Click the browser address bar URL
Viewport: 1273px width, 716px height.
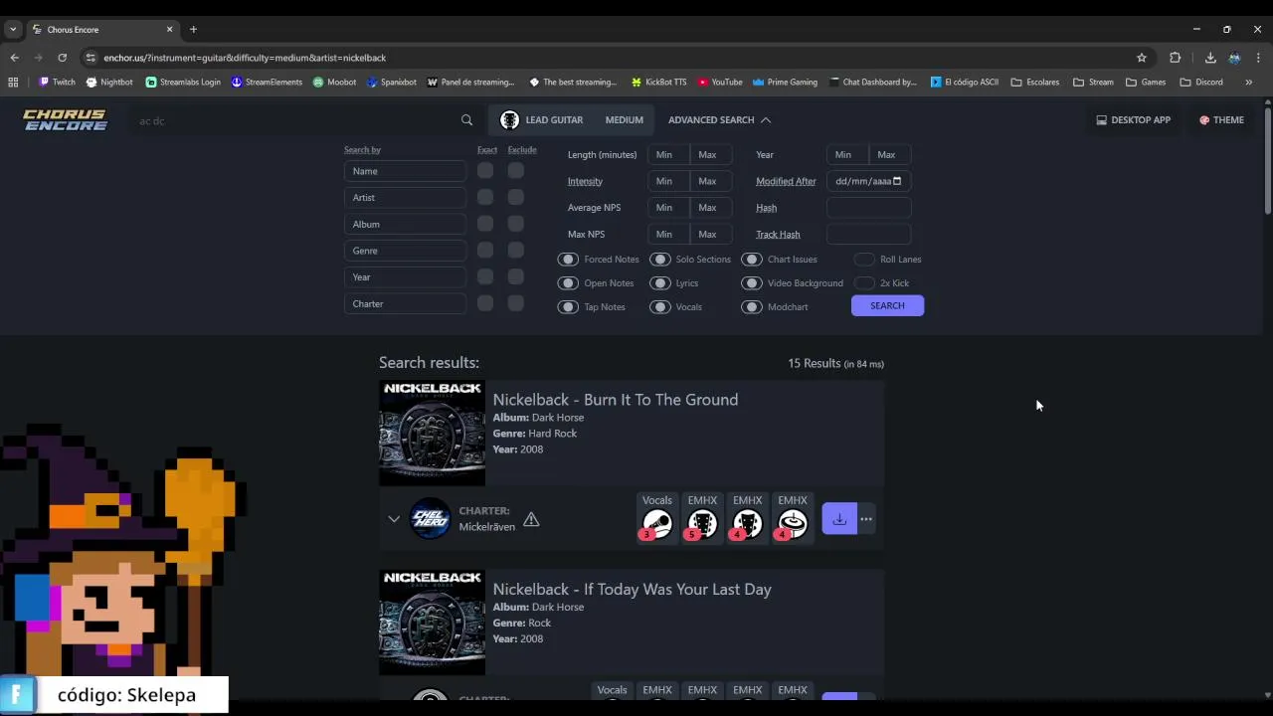point(245,58)
